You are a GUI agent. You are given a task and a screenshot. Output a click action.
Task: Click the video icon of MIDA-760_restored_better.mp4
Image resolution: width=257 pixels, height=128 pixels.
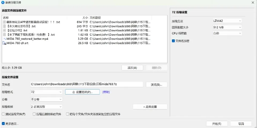[5, 39]
